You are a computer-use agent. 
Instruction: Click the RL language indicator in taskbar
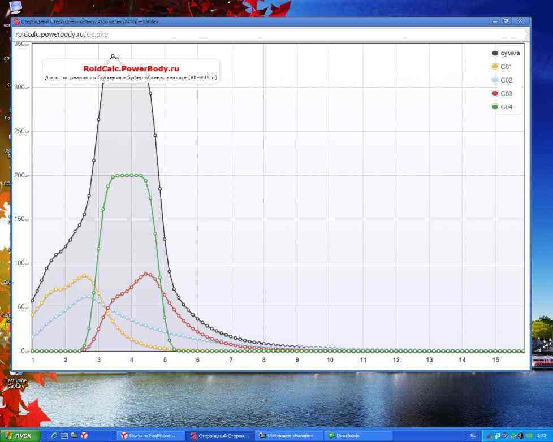coord(473,436)
